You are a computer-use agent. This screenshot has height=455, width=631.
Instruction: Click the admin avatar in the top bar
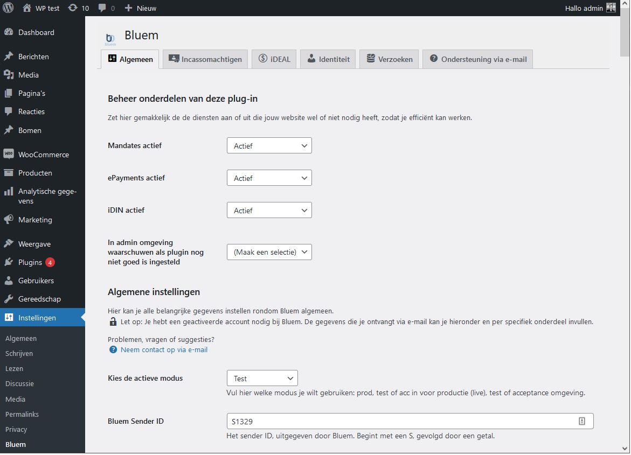[611, 8]
